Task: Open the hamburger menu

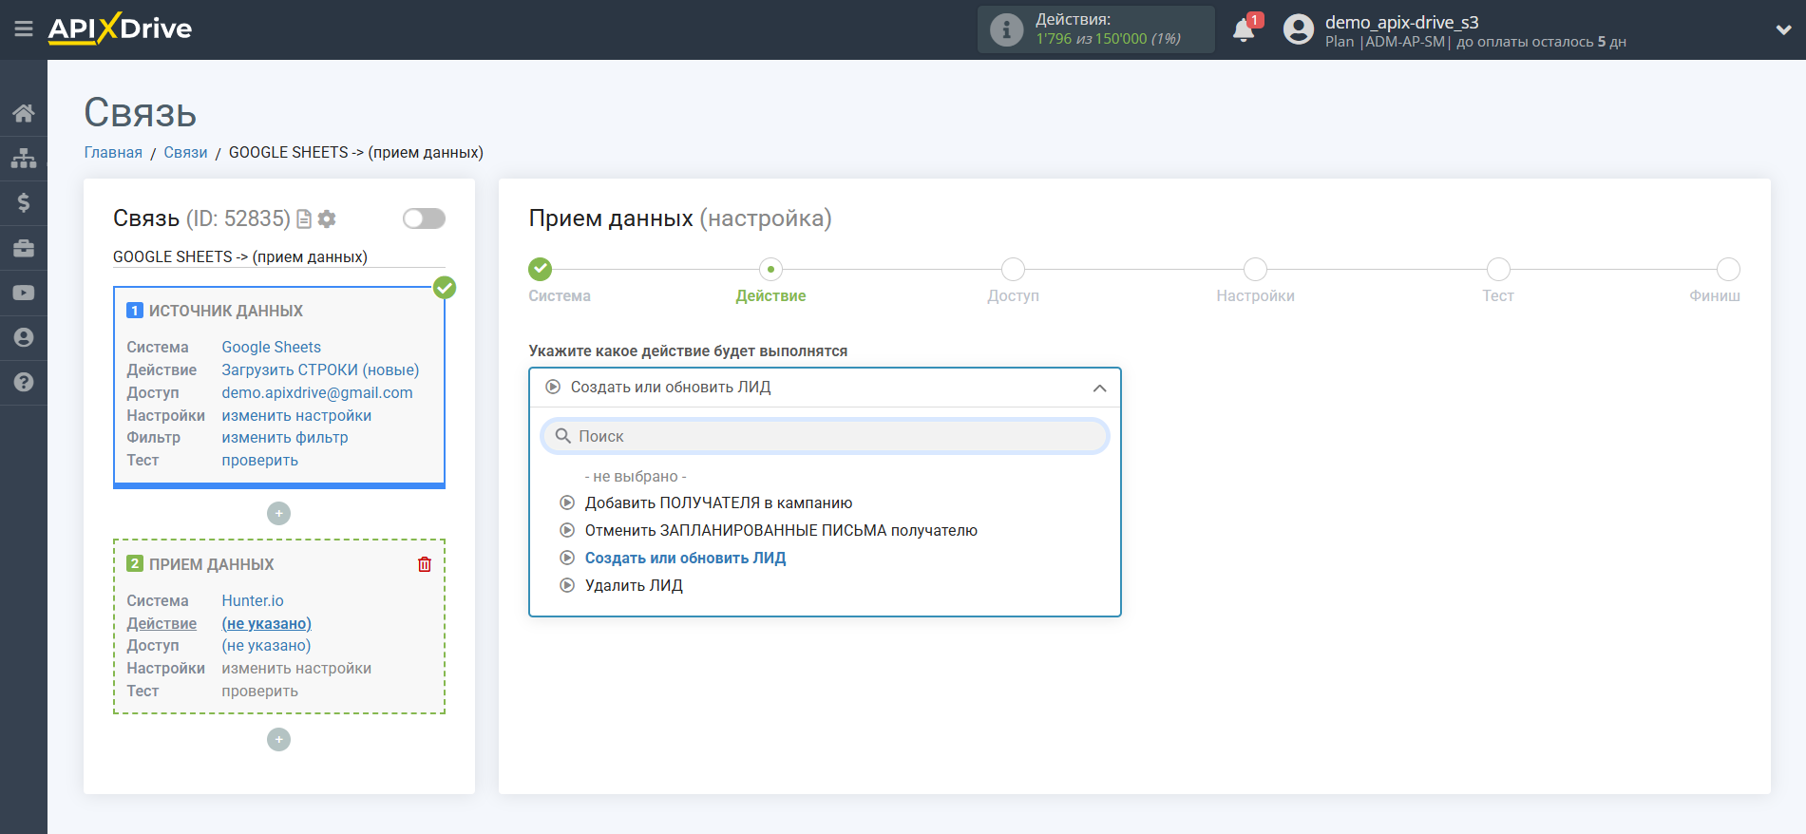Action: 24,29
